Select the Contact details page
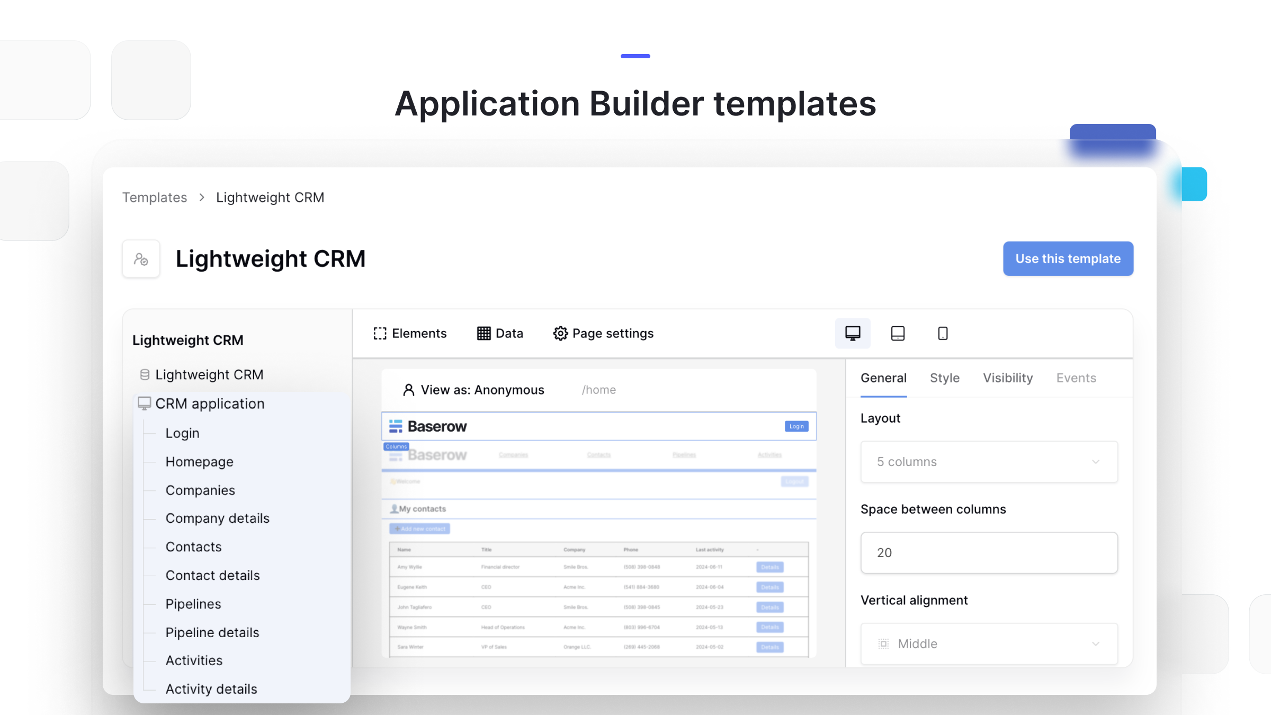 point(212,575)
